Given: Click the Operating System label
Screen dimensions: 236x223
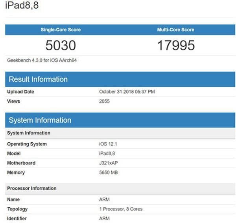Looking at the screenshot, I should coord(27,144).
